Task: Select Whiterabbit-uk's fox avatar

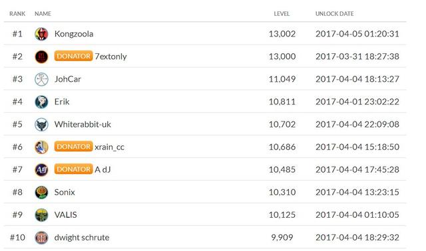Action: [41, 124]
